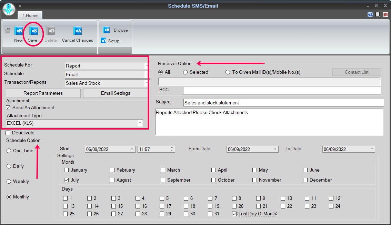This screenshot has width=391, height=225.
Task: Switch to the 1.Home ribbon tab
Action: (x=30, y=16)
